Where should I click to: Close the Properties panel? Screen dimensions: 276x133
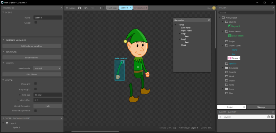pos(61,8)
